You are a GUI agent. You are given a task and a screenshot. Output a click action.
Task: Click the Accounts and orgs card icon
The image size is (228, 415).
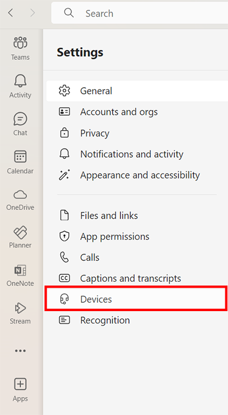[x=64, y=112]
